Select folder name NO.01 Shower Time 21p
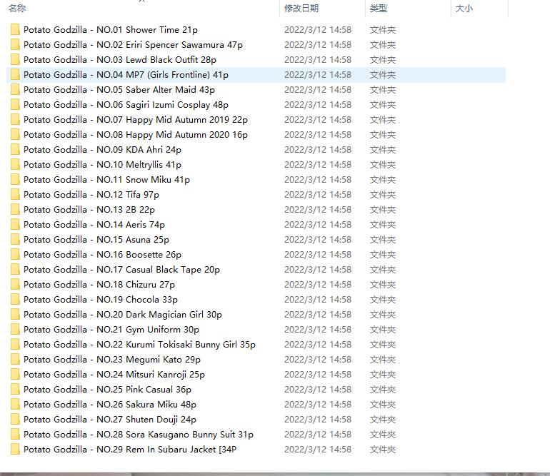The image size is (550, 476). [111, 30]
